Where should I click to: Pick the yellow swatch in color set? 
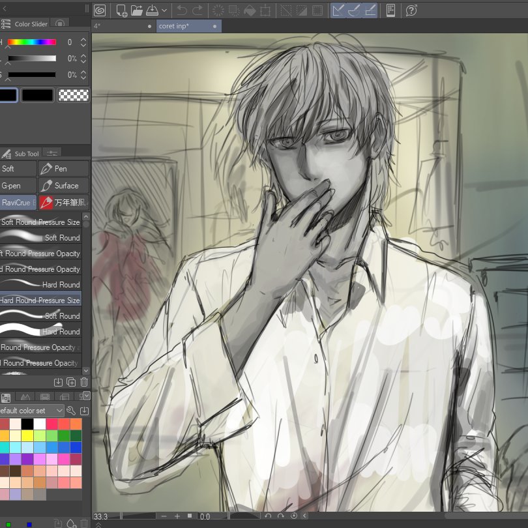pos(27,435)
